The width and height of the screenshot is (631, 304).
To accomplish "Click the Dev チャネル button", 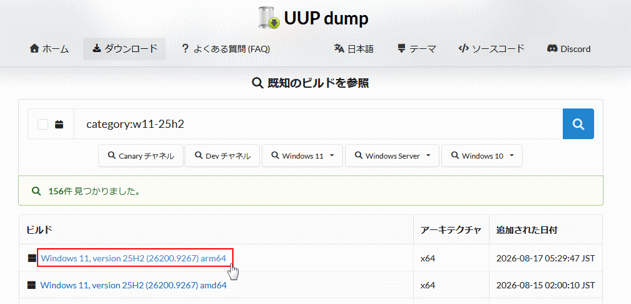I will [222, 155].
